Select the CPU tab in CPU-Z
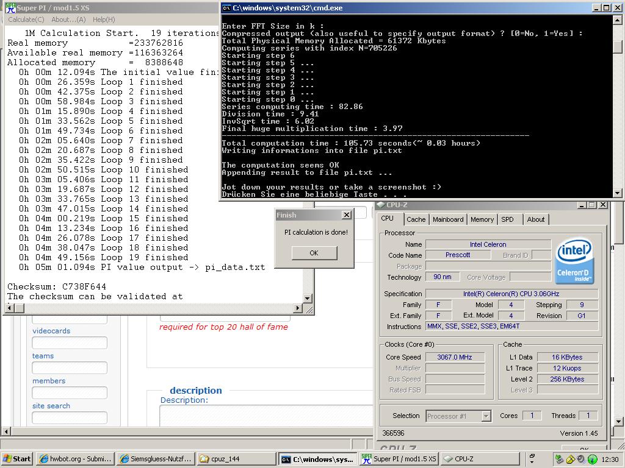Screen dimensions: 625x468 (387, 219)
